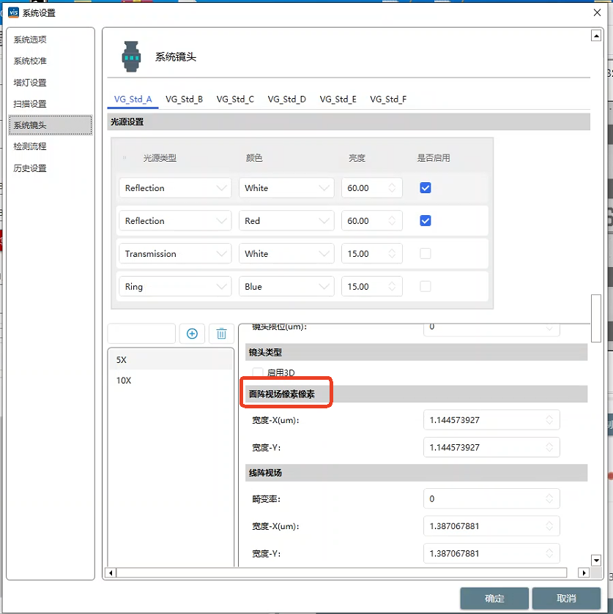Click the vertical scrollbar thumb

click(x=595, y=318)
